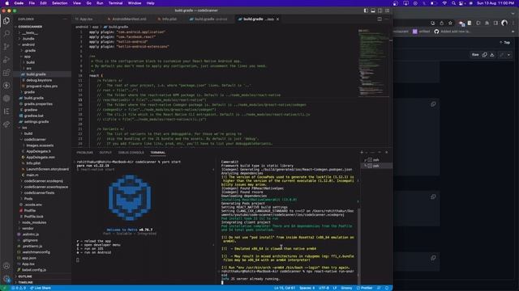Bookmark page star in browser window
Image resolution: width=519 pixels, height=291 pixels.
[x=450, y=23]
